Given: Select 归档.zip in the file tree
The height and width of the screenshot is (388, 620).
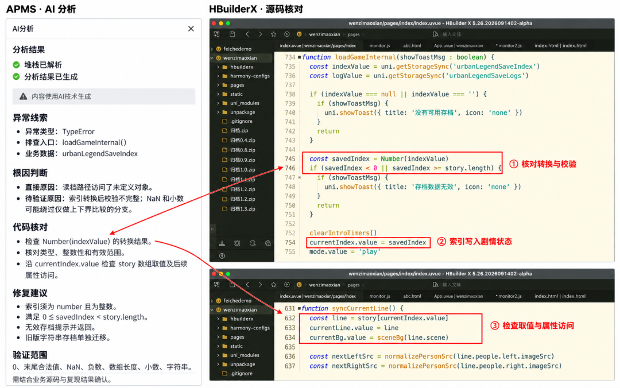Looking at the screenshot, I should [x=239, y=130].
